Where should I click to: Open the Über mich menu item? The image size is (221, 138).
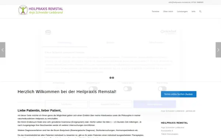tap(168, 11)
